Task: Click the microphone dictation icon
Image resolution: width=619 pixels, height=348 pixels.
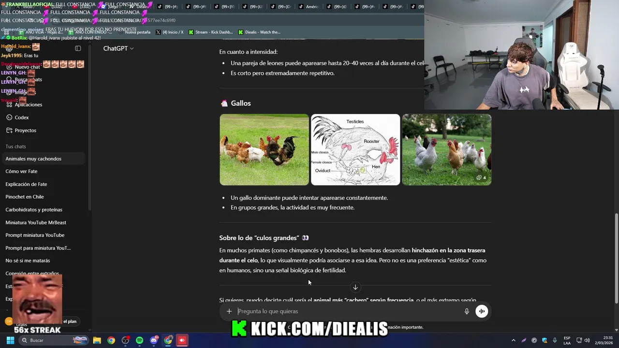Action: (467, 311)
